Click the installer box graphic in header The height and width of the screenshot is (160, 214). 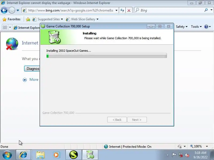pos(55,37)
